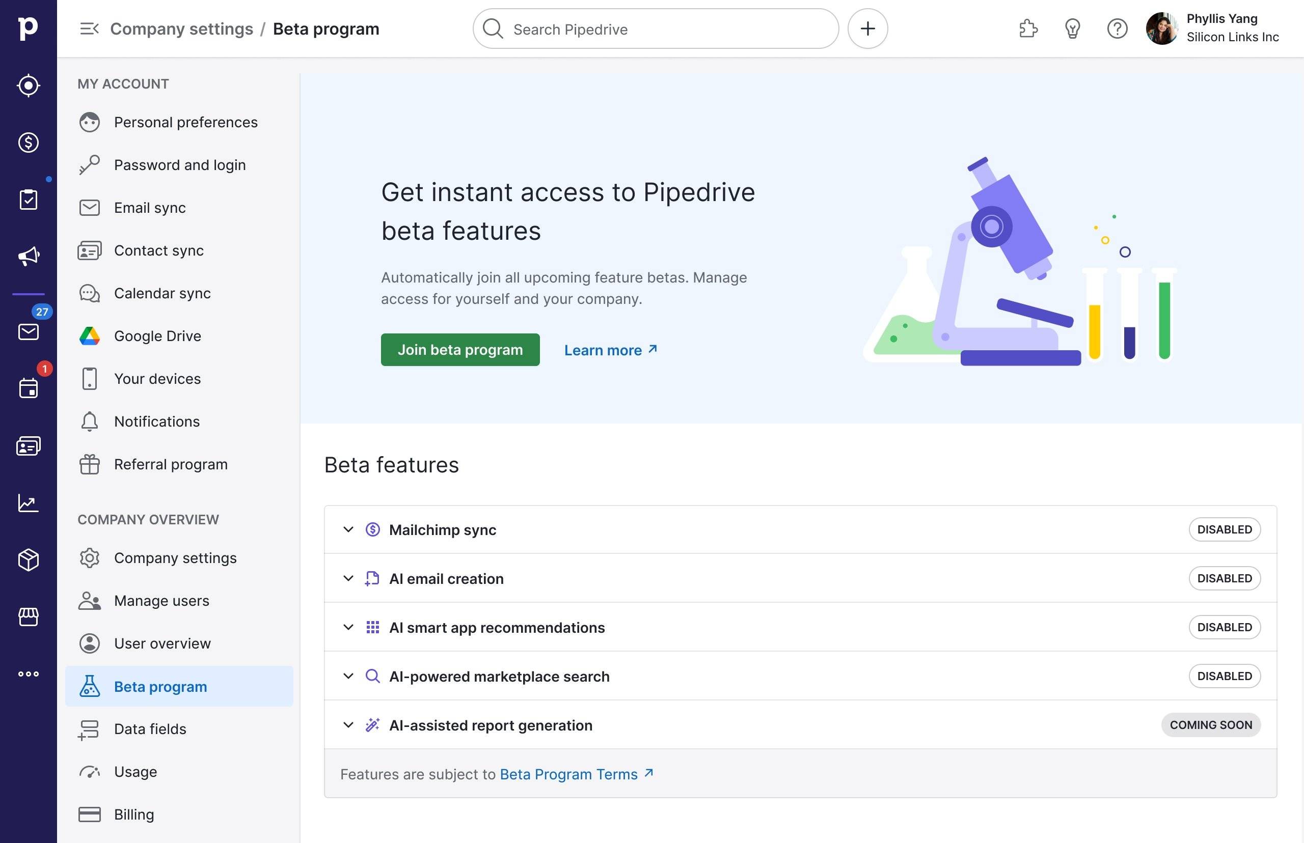
Task: Click the Pipedrive logo icon
Action: [28, 28]
